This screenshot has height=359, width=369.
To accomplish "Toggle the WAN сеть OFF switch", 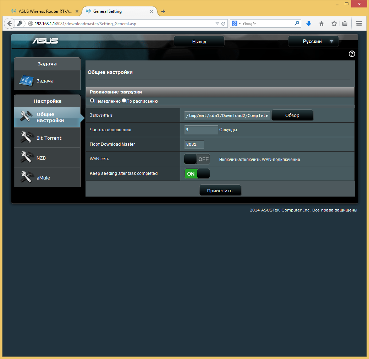I will click(197, 159).
